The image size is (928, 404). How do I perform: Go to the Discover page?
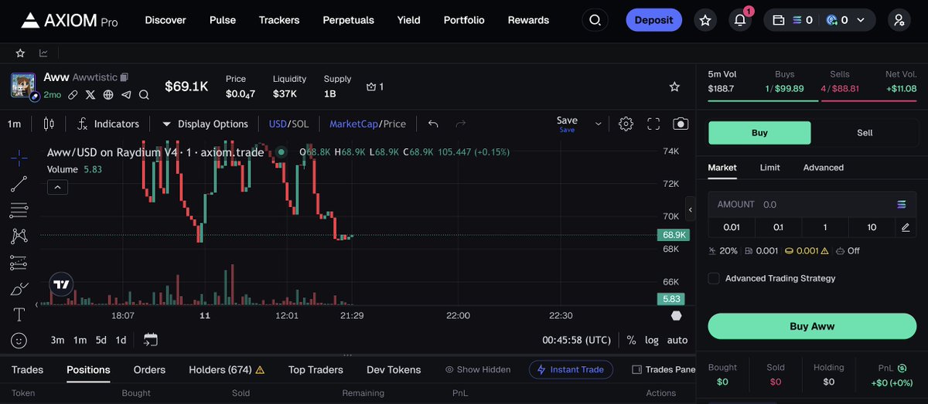(165, 20)
